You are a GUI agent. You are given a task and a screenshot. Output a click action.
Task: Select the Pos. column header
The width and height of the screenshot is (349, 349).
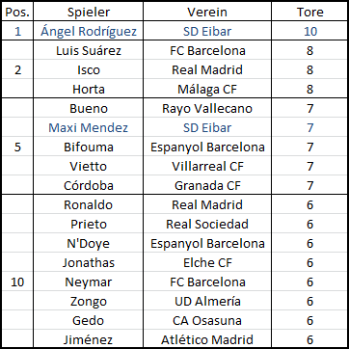click(x=17, y=12)
